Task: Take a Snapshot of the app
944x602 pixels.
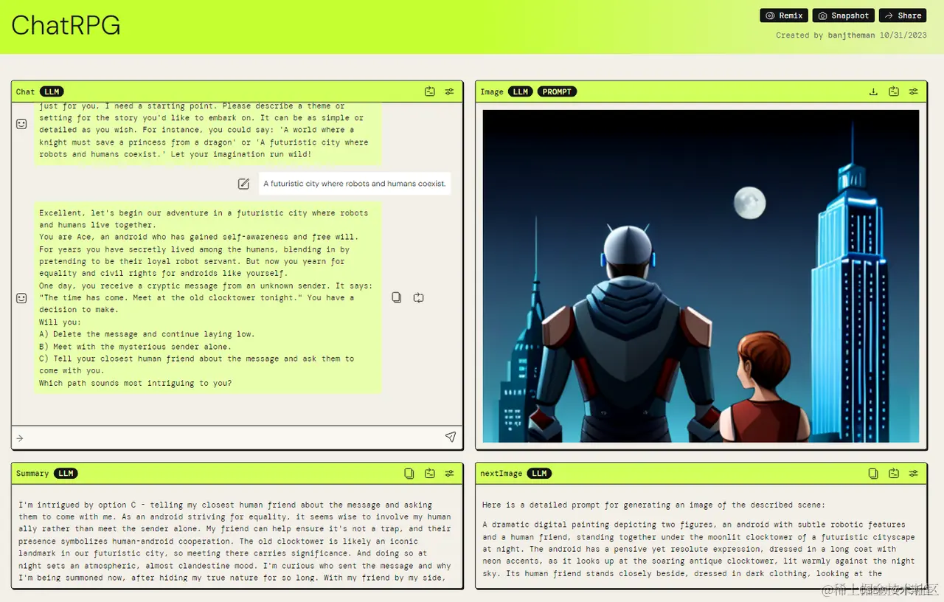Action: click(x=843, y=15)
